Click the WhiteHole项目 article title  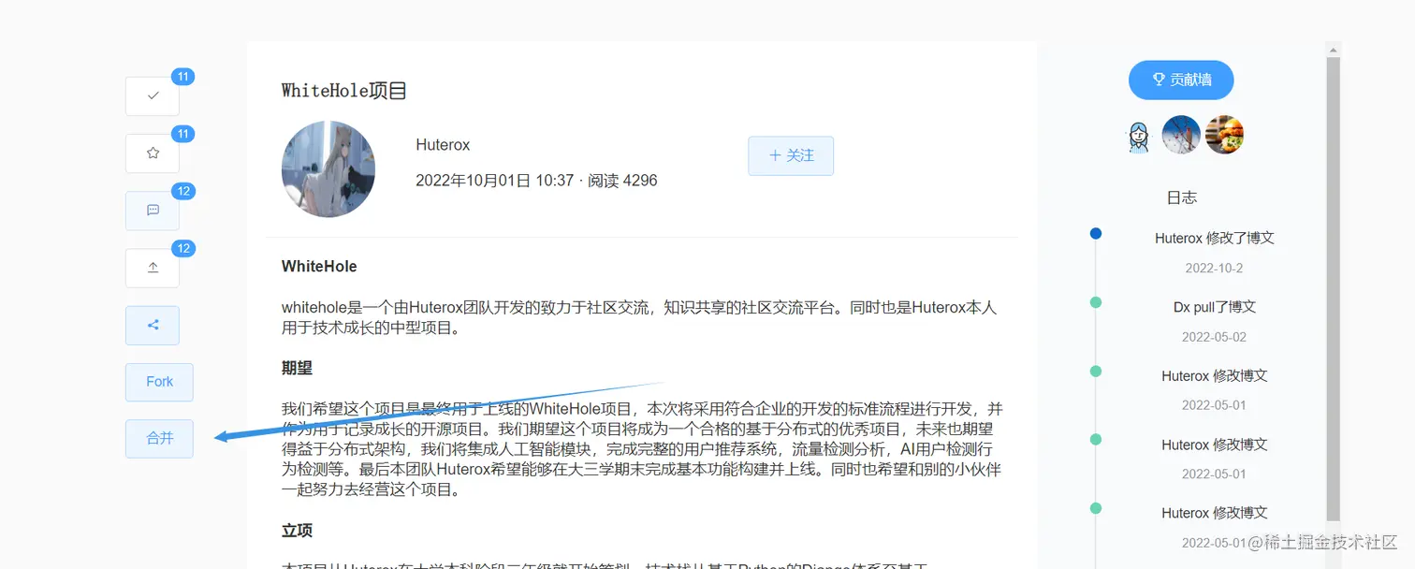click(x=343, y=90)
